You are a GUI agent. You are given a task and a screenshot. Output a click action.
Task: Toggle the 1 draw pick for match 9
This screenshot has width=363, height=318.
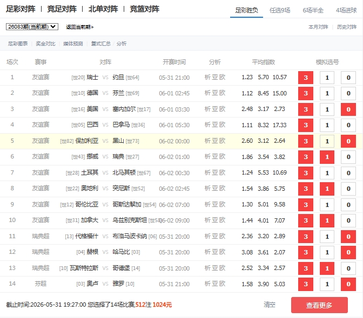click(327, 205)
